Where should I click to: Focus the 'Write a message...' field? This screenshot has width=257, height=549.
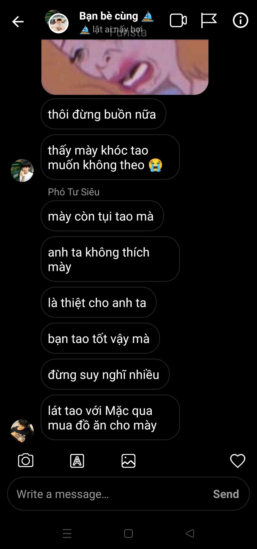128,494
